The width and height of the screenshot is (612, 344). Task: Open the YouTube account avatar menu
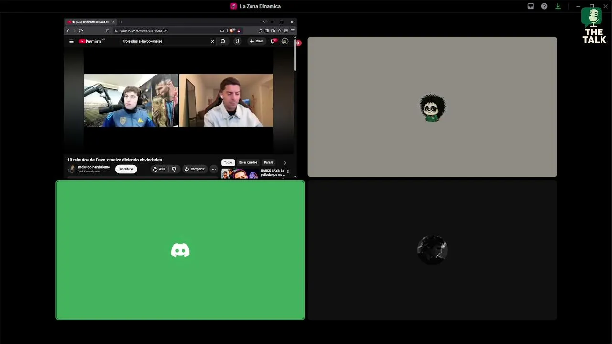[x=284, y=41]
